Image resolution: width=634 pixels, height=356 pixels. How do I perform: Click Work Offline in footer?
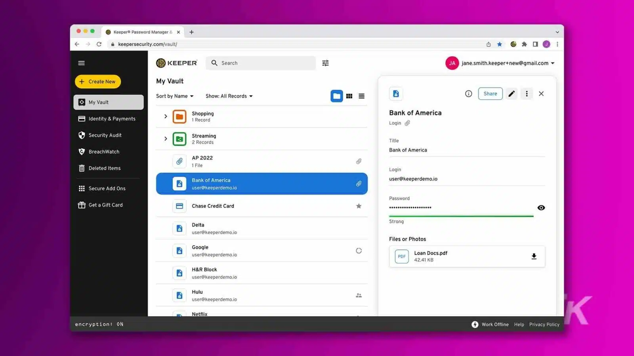(x=490, y=324)
